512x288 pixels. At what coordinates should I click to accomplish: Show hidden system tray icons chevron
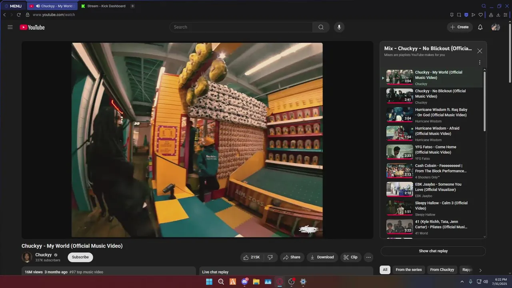click(x=462, y=282)
